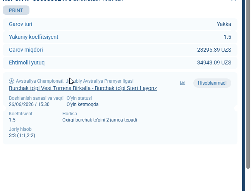
Task: Select the current score 3:3 (1:1,2:2)
Action: (x=22, y=135)
